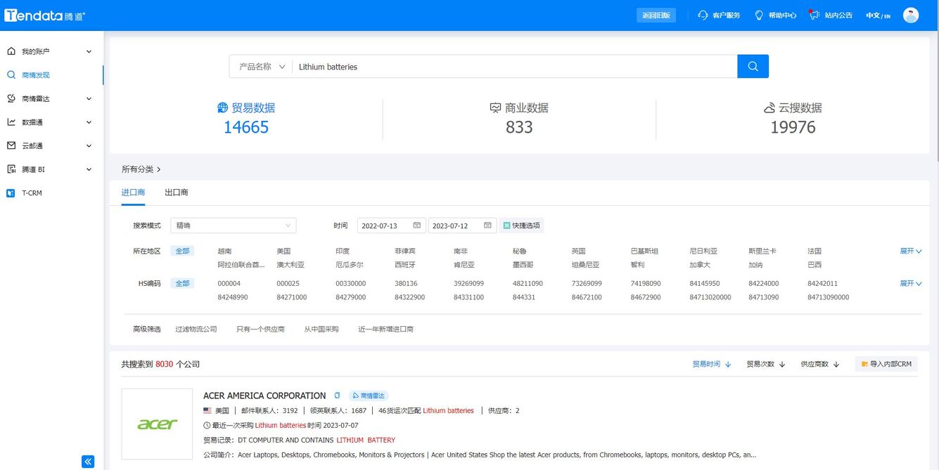939x470 pixels.
Task: Click the Tendata logo
Action: [44, 15]
